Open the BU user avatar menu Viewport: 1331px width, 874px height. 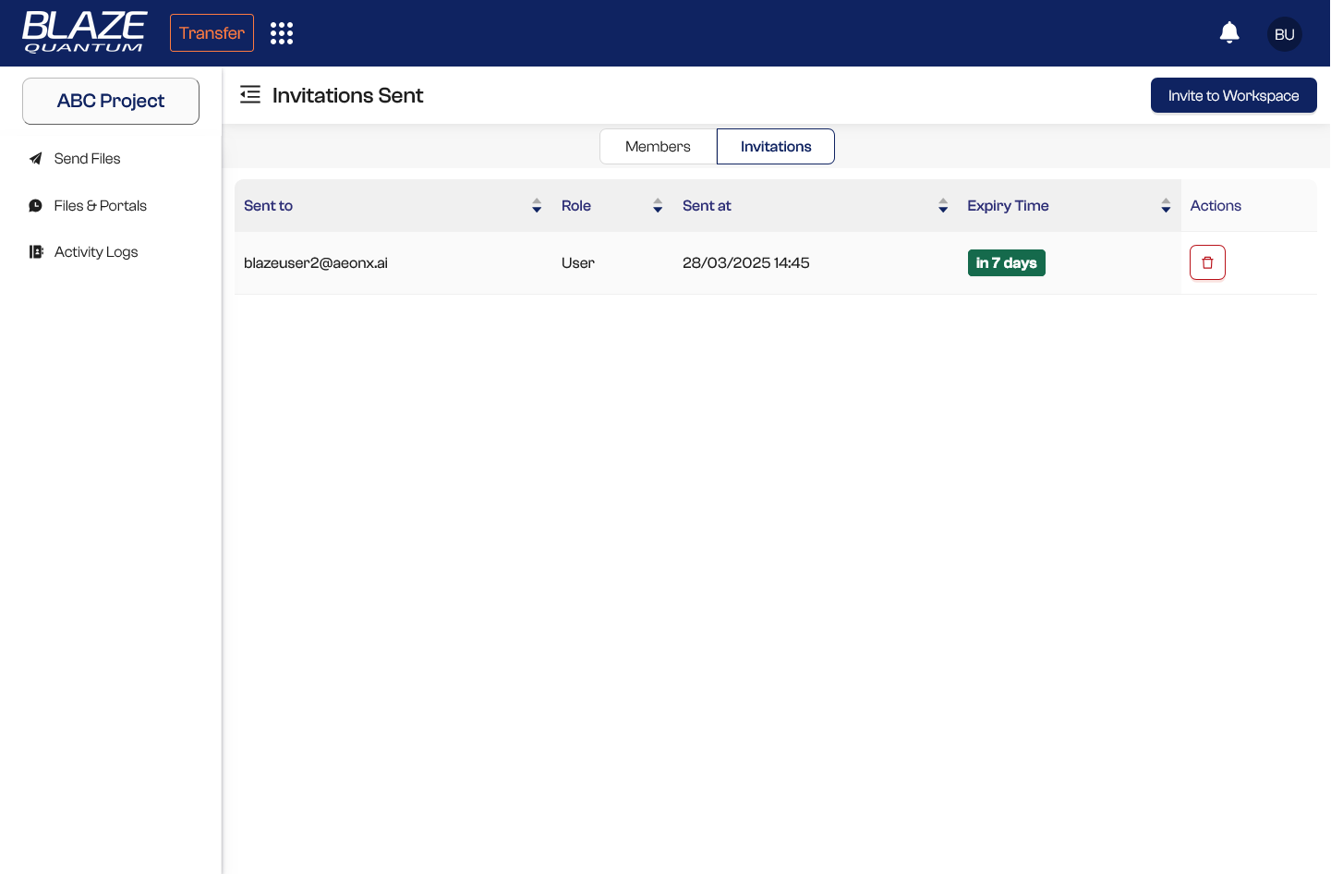1284,34
